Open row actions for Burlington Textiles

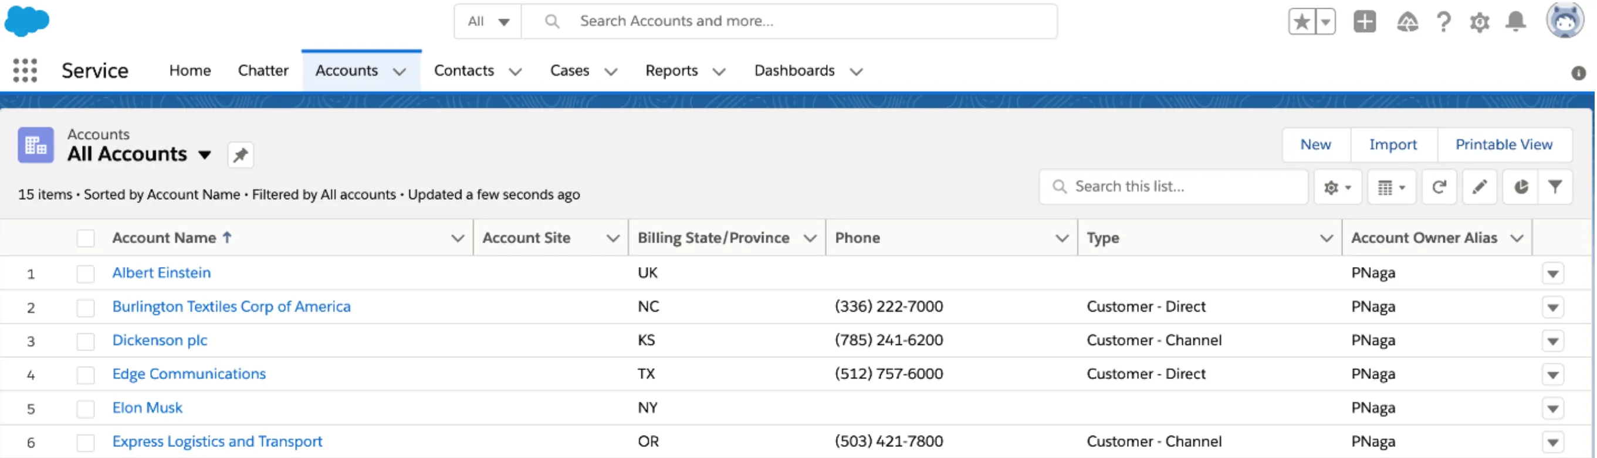1553,307
